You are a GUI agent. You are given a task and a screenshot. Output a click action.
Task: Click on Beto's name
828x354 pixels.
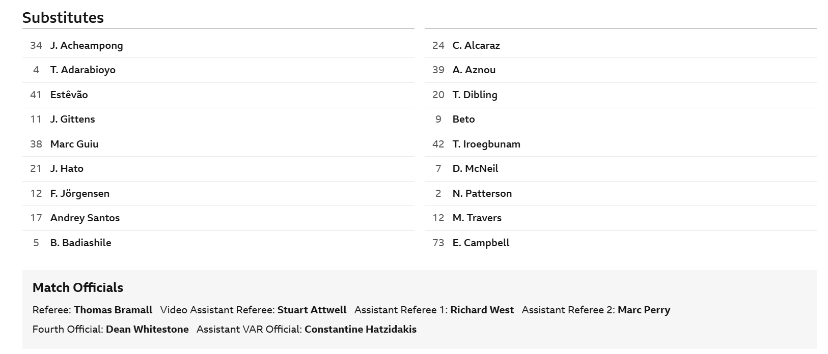click(463, 119)
